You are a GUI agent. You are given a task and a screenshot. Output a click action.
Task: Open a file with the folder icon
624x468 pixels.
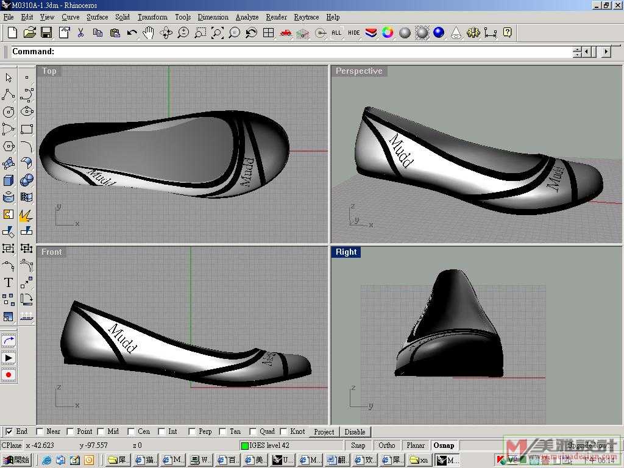pyautogui.click(x=29, y=33)
